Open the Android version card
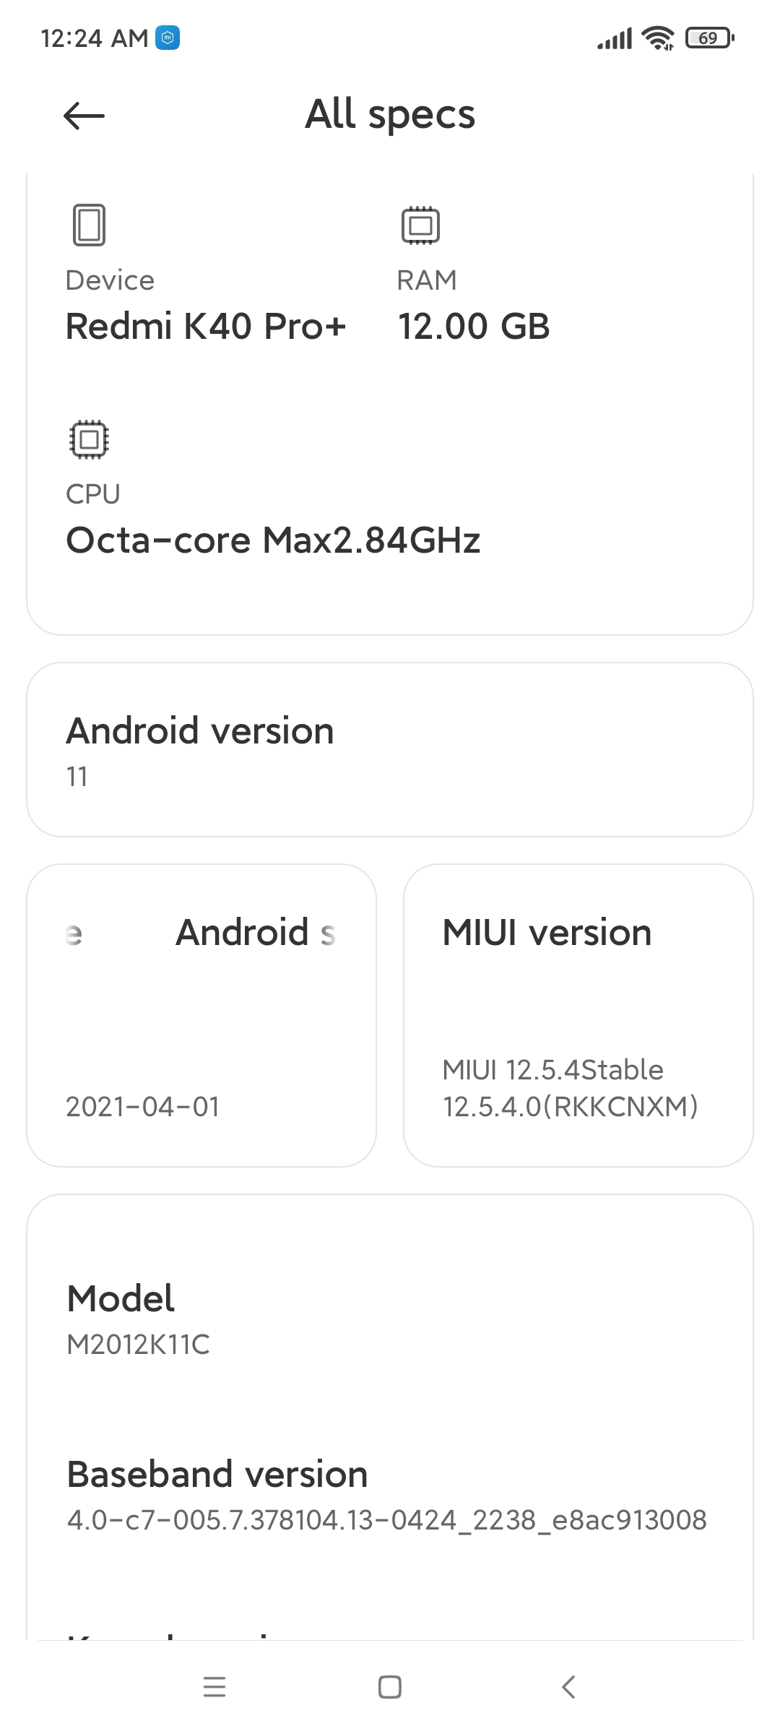Screen dimensions: 780x1734 click(x=390, y=750)
